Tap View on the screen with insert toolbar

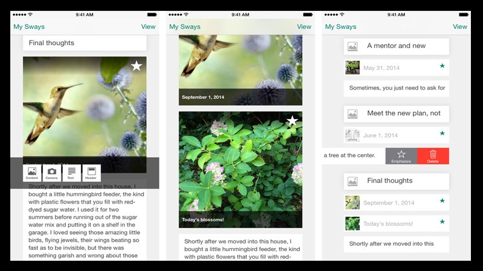click(148, 26)
